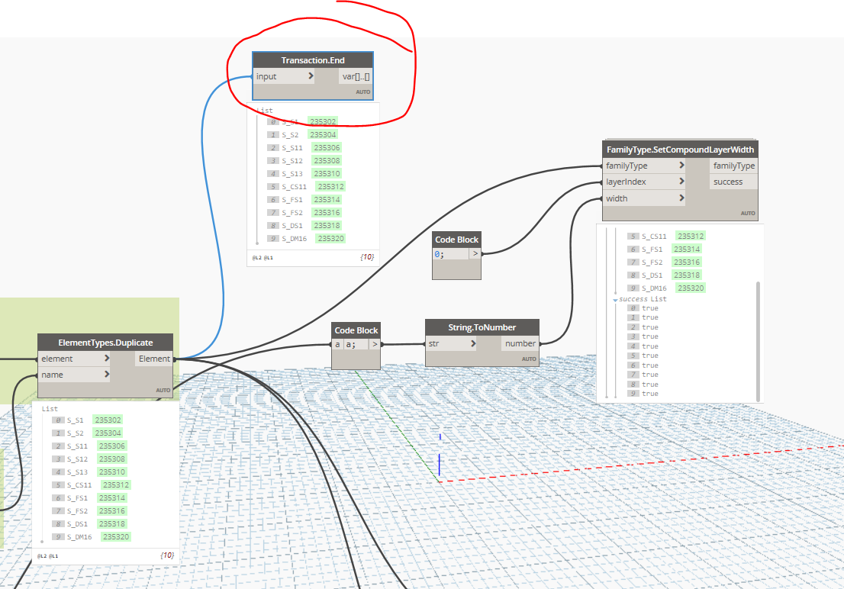This screenshot has width=844, height=589.
Task: Select the Transaction.End node header
Action: coord(313,60)
